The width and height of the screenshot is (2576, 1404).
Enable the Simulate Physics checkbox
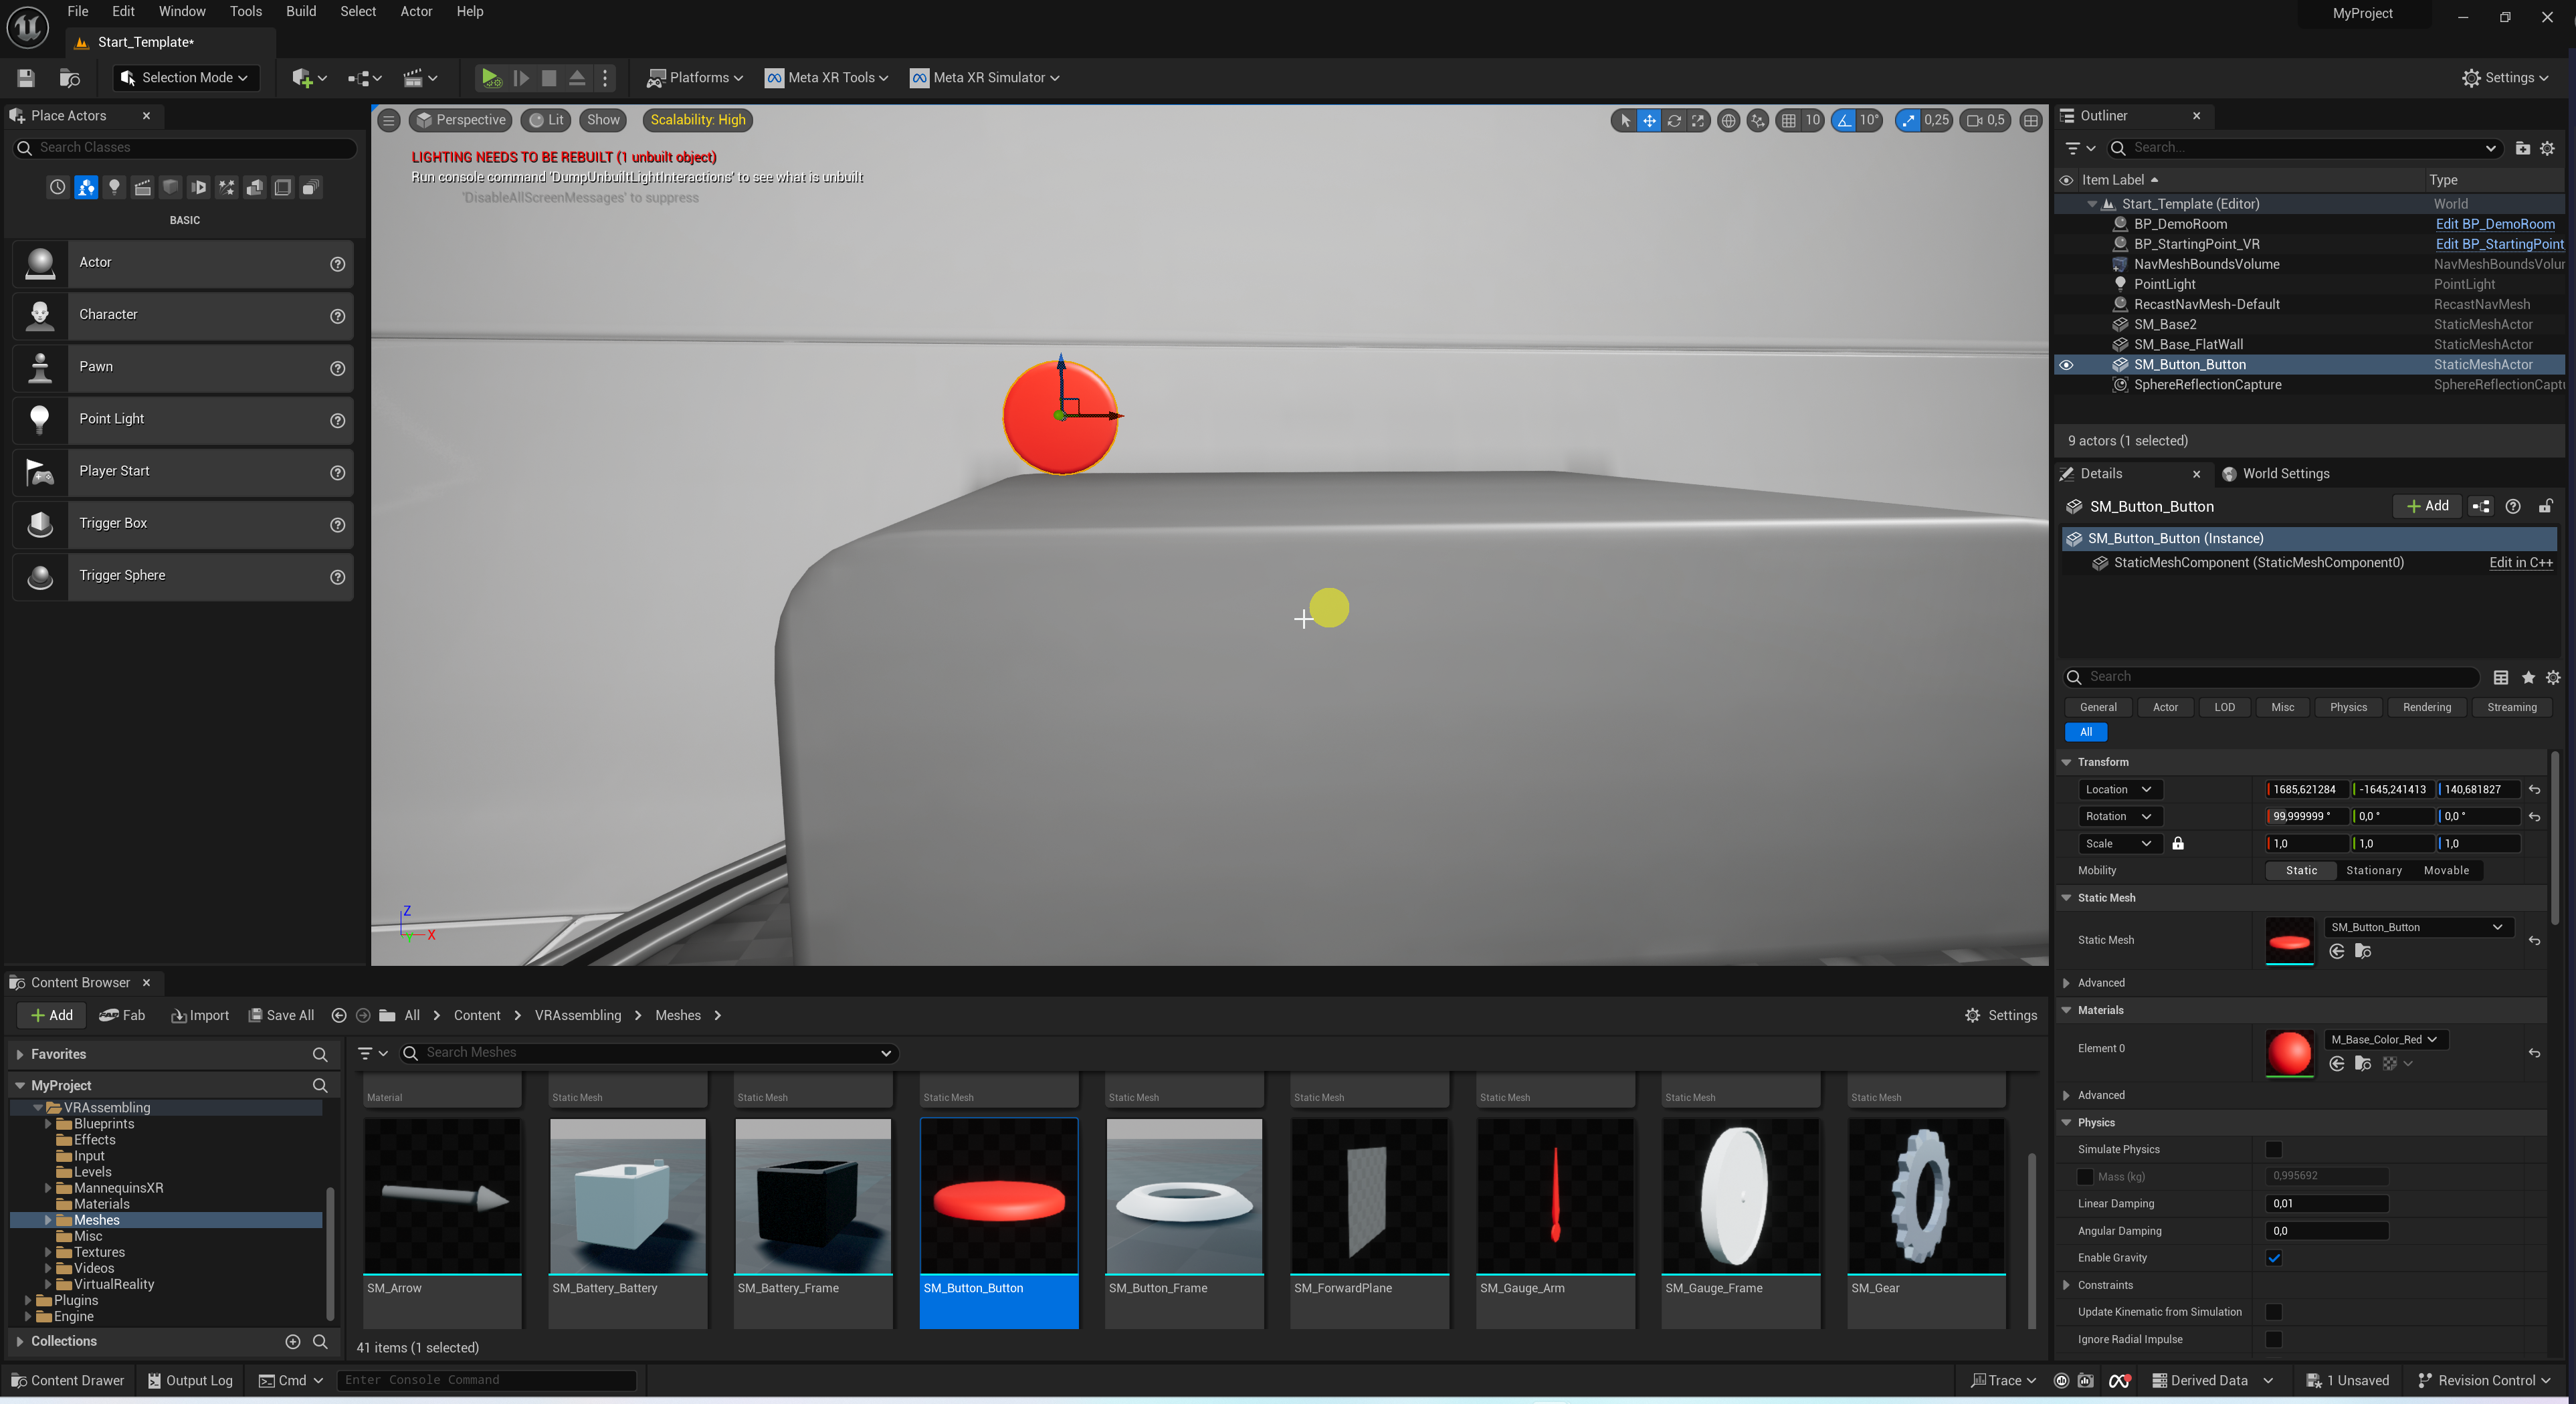(2273, 1149)
